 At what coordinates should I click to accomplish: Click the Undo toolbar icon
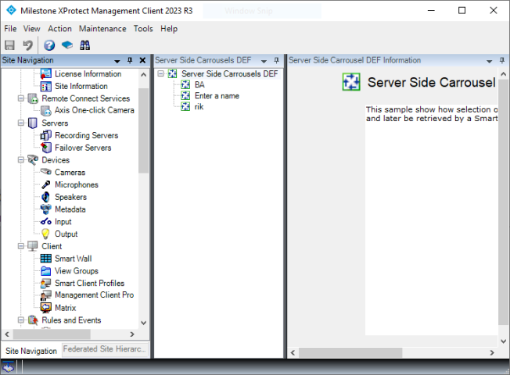pos(27,45)
